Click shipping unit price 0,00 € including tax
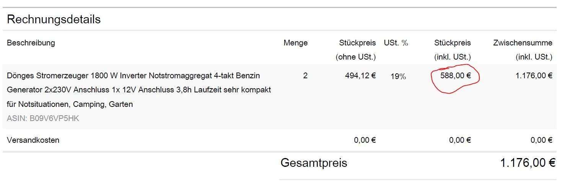The image size is (565, 184). tap(460, 140)
